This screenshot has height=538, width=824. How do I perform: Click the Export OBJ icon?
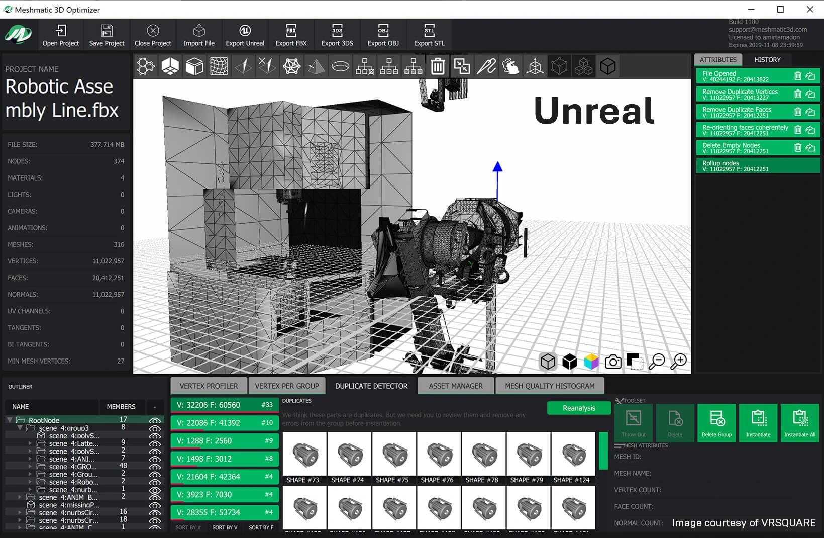pyautogui.click(x=383, y=31)
